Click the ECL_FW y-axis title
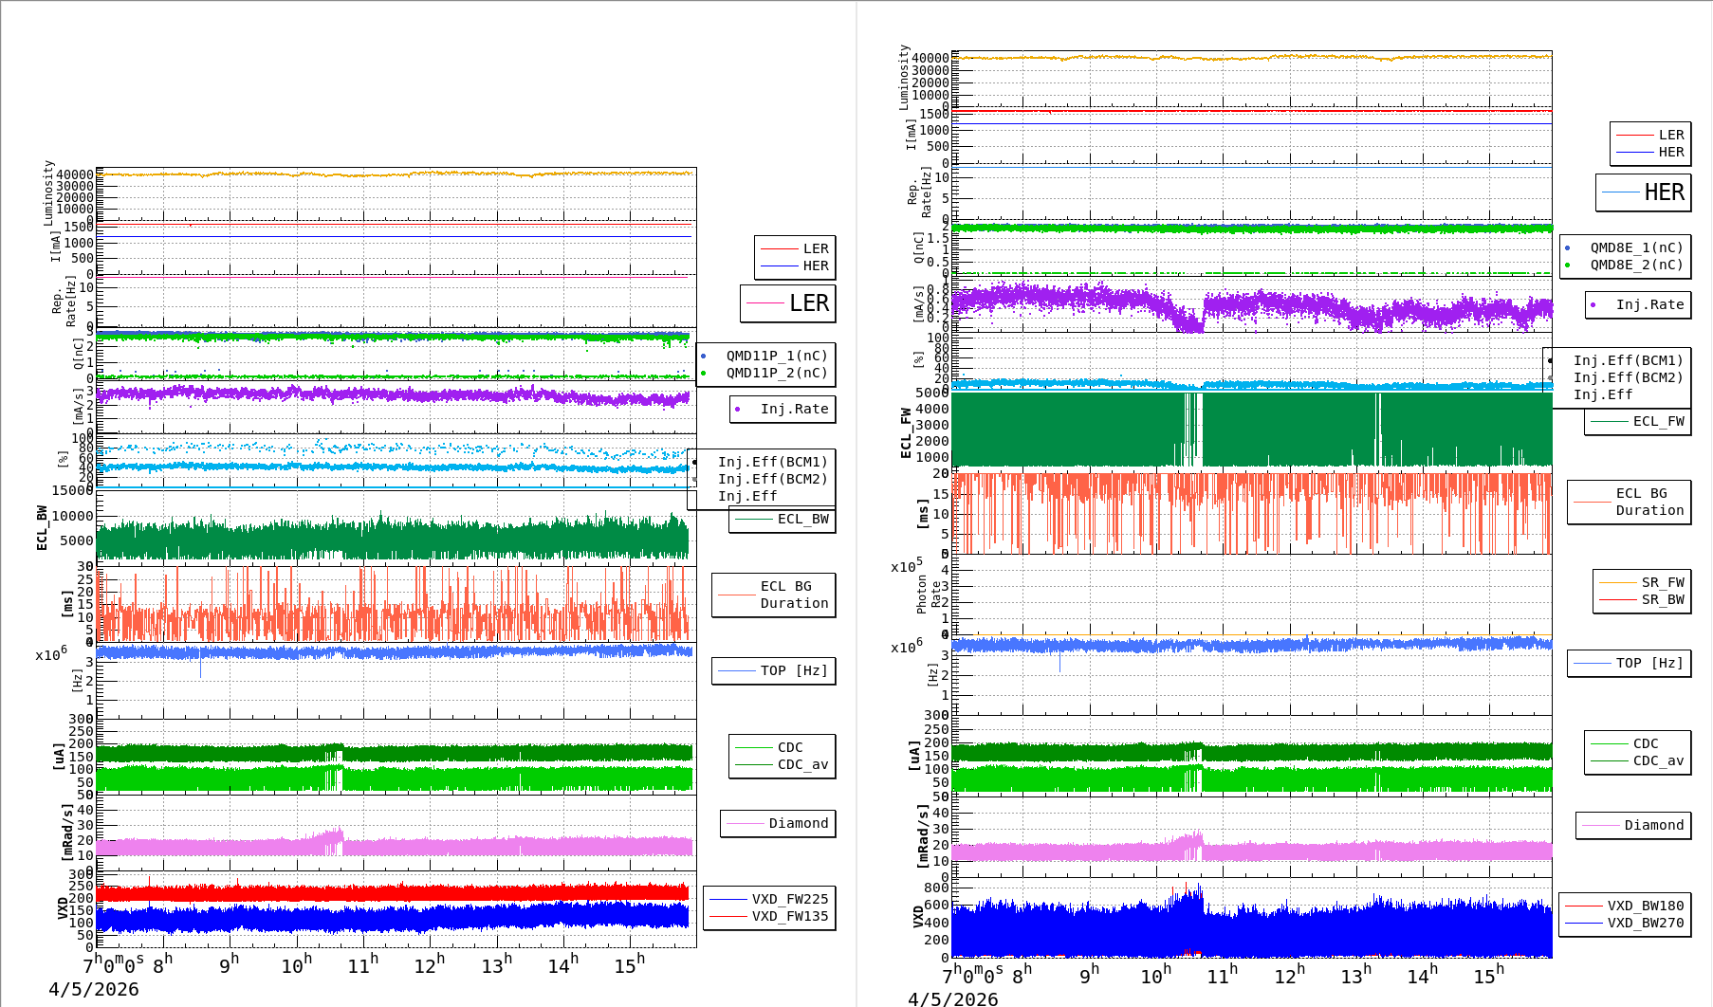The width and height of the screenshot is (1713, 1007). 906,433
